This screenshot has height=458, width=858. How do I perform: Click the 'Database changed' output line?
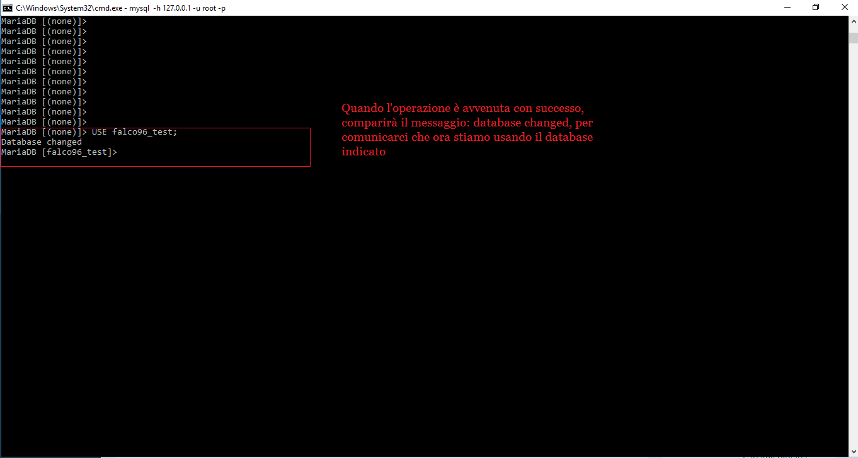pos(42,142)
